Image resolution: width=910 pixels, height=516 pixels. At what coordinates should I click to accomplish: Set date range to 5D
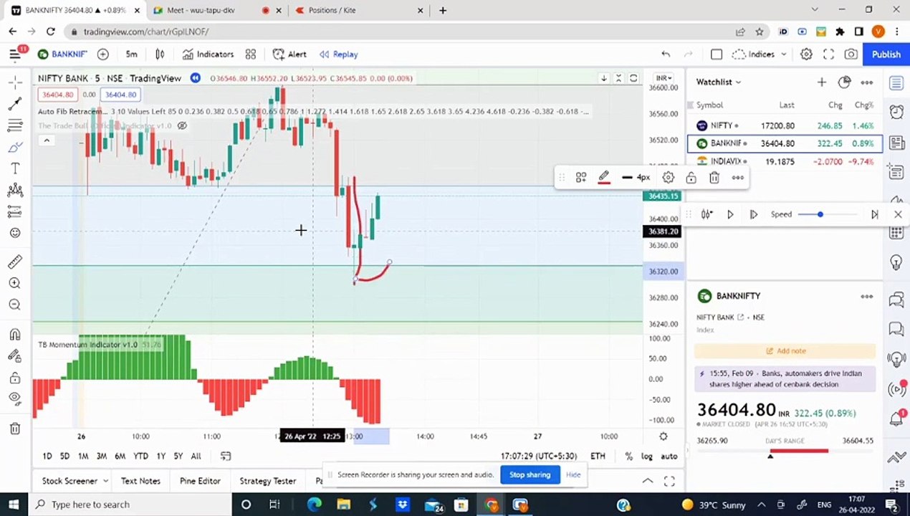[x=64, y=456]
